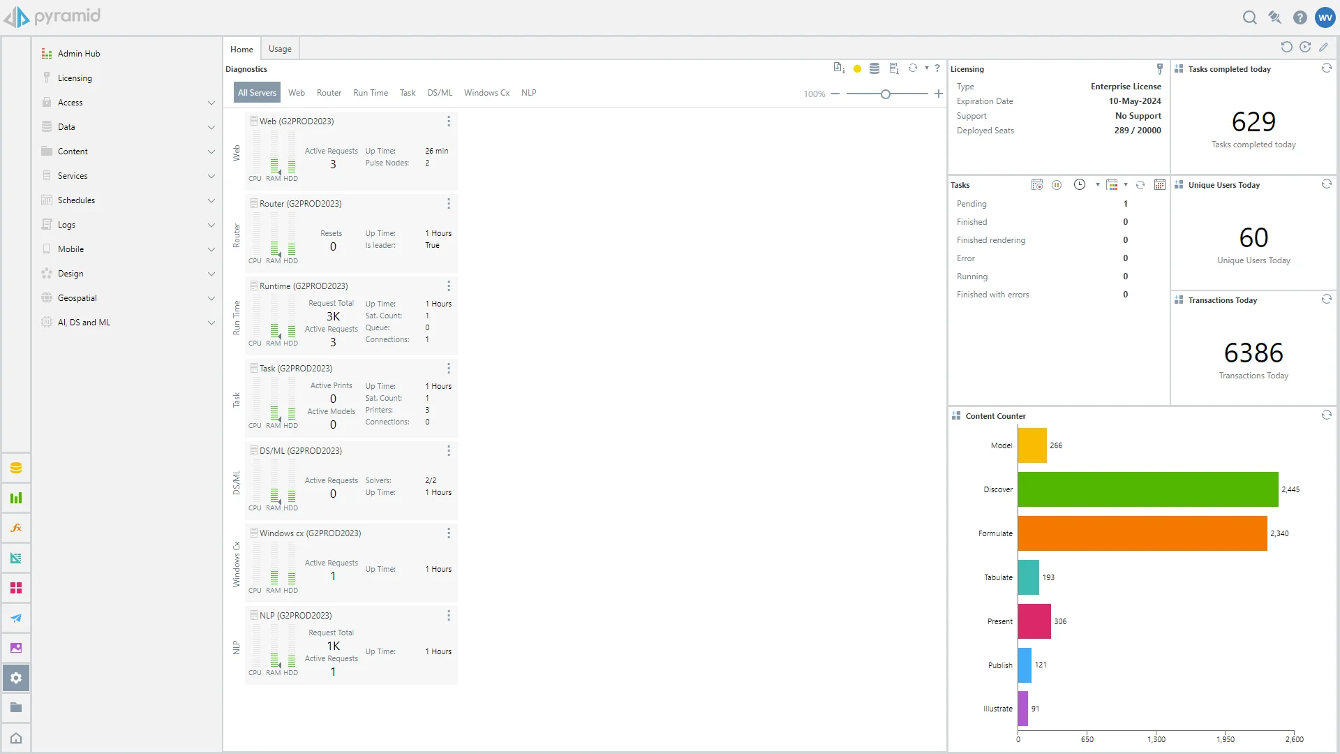Open dropdown arrow next to Tasks clock icon

tap(1097, 185)
